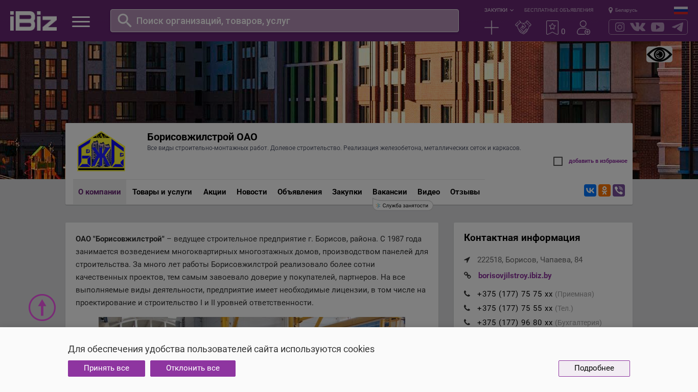Expand the Закупки dropdown in header
Screen dimensions: 698x392
click(x=499, y=10)
